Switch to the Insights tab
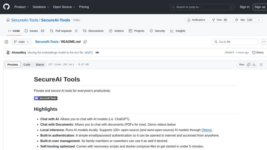This screenshot has height=150, width=267. point(178,31)
